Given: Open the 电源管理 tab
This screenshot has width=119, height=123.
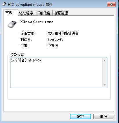Looking at the screenshot, I should [x=61, y=13].
